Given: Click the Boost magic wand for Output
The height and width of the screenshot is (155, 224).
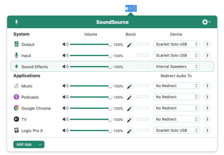Looking at the screenshot, I should pyautogui.click(x=130, y=44).
